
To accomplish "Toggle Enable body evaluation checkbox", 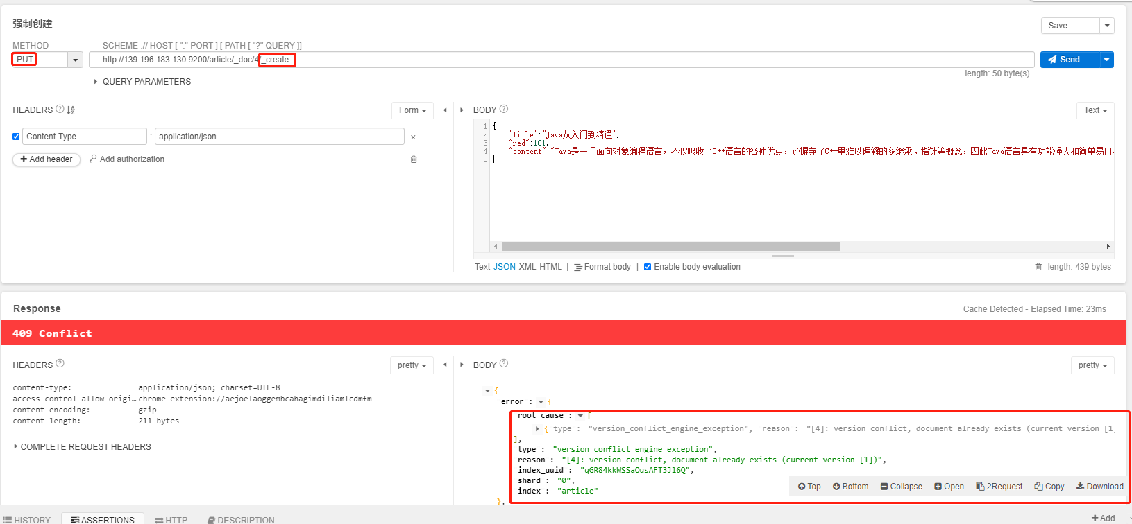I will click(648, 267).
